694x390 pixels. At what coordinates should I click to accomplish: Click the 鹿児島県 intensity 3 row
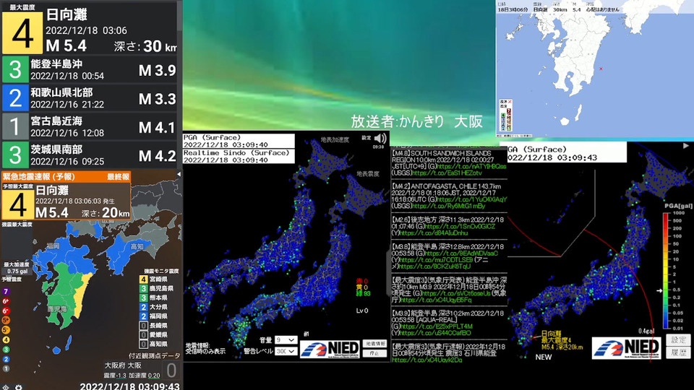pyautogui.click(x=157, y=288)
